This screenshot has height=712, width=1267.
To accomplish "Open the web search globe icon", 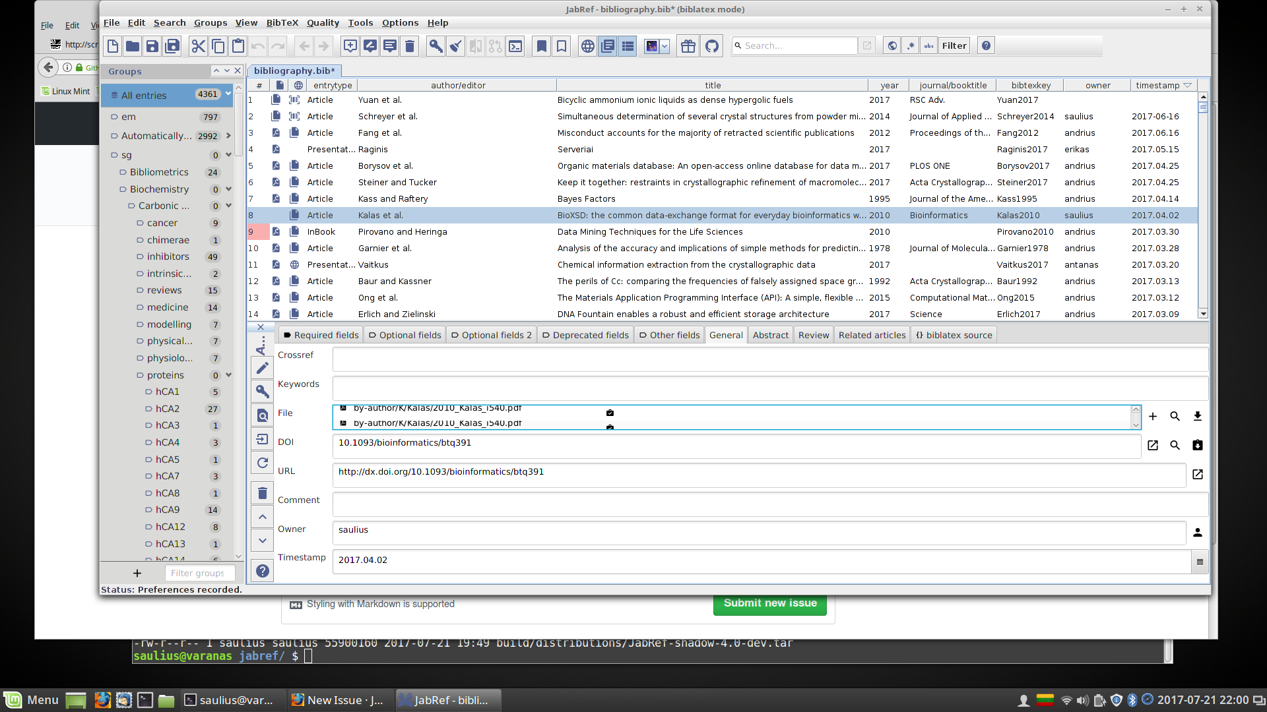I will coord(587,45).
